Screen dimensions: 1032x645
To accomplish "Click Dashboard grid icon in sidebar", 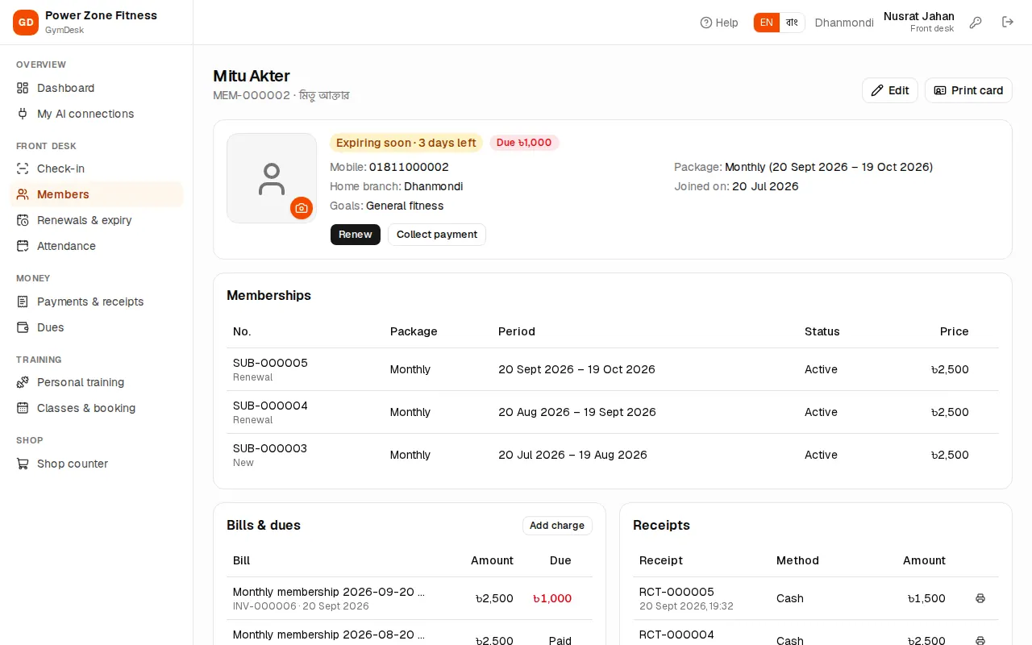I will pos(23,88).
